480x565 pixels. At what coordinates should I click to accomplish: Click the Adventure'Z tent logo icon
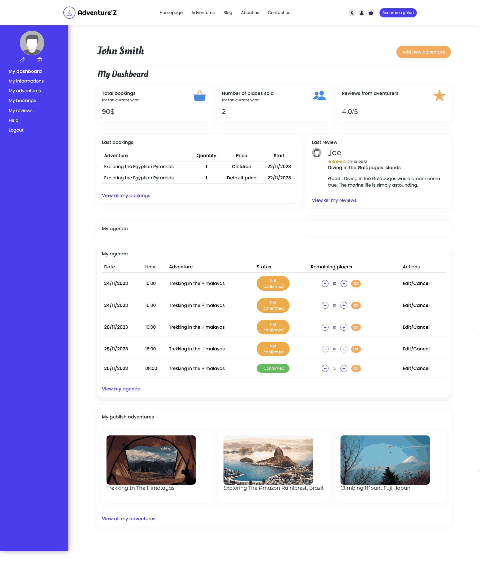(x=69, y=13)
